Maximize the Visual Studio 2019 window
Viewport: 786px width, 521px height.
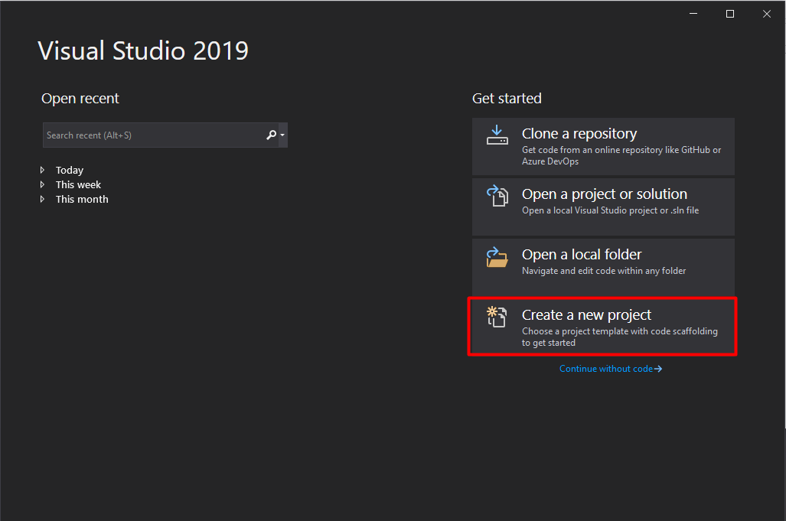[729, 13]
